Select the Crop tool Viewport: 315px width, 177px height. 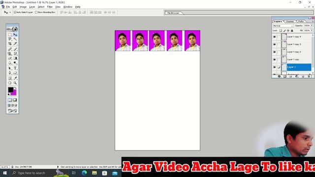point(10,44)
